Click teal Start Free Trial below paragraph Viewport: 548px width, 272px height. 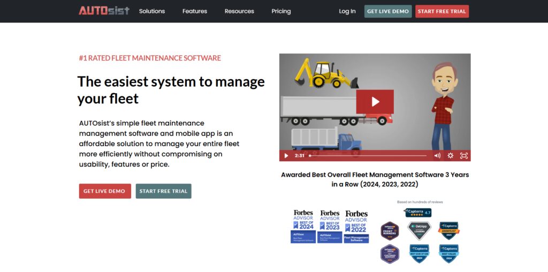[164, 191]
